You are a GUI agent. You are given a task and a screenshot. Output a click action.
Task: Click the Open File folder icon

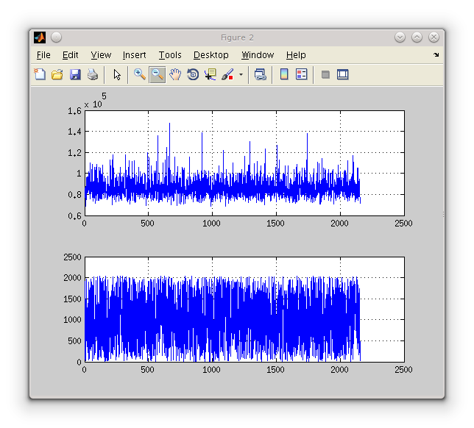tap(57, 74)
